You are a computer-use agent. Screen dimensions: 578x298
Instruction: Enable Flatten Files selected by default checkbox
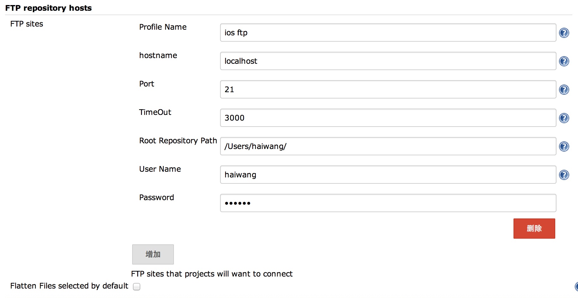click(x=137, y=287)
